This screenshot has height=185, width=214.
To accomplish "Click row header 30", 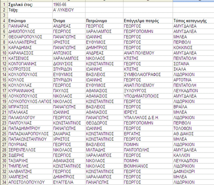I will [x=4, y=161].
